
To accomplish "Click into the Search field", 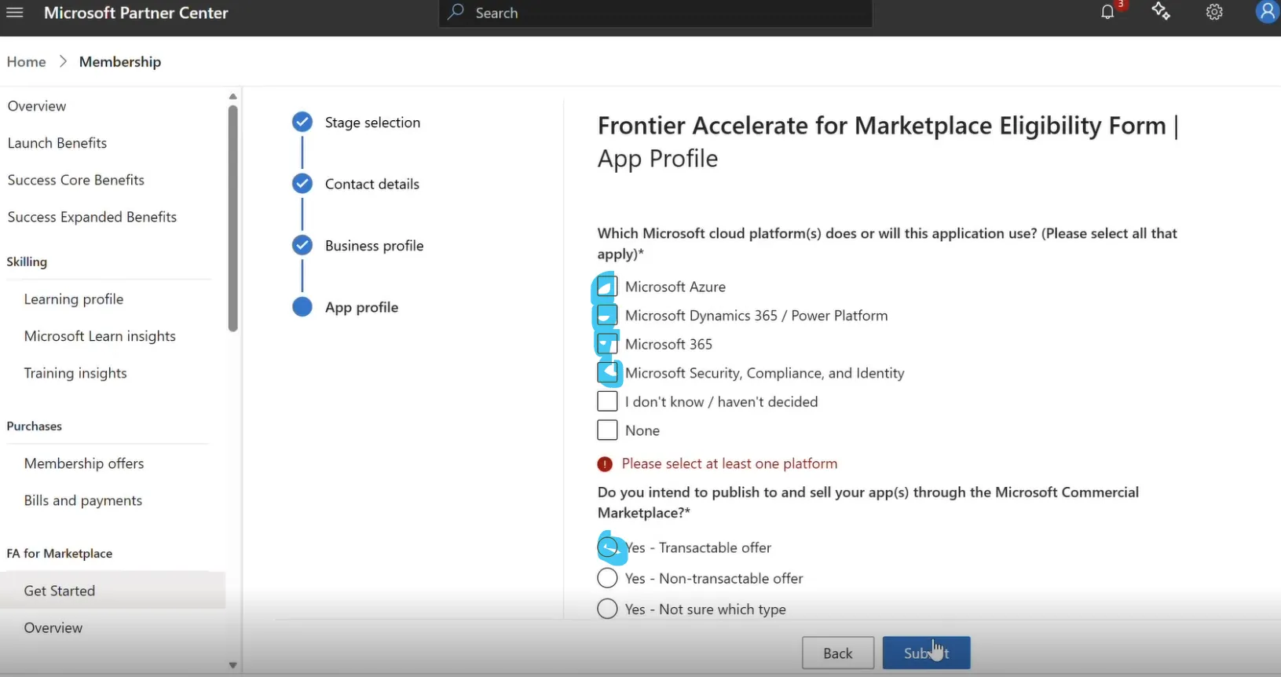I will 655,13.
